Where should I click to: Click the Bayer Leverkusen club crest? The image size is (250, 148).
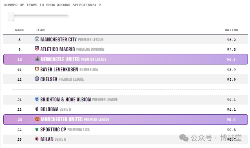pos(37,69)
